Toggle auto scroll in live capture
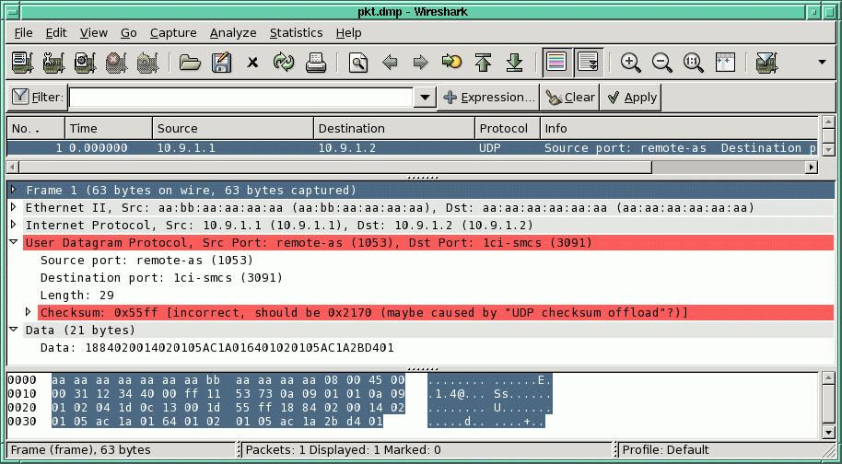The height and width of the screenshot is (464, 842). (588, 63)
